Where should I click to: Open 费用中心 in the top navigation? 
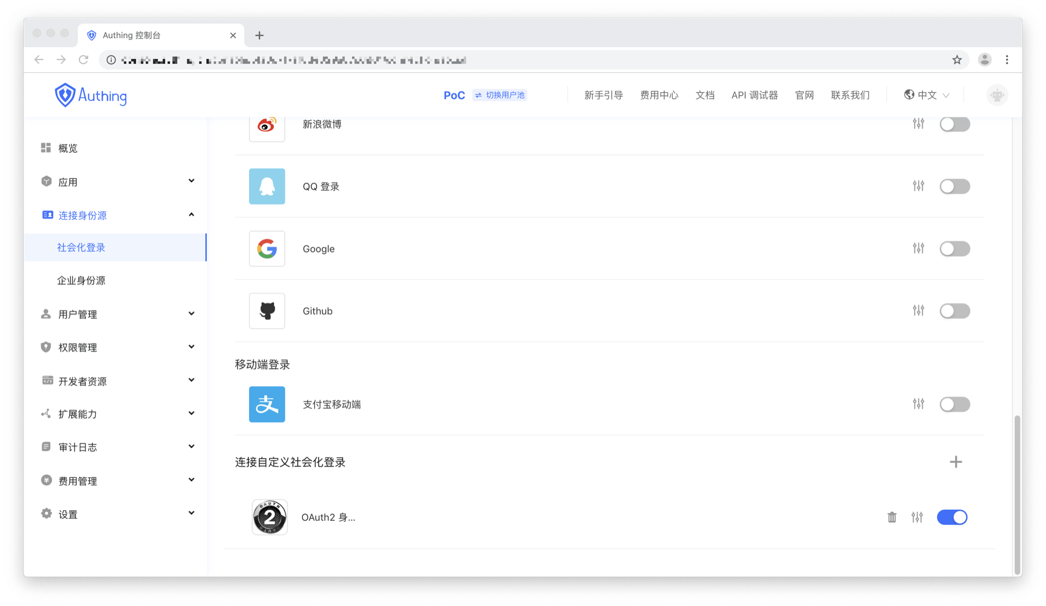[x=659, y=95]
